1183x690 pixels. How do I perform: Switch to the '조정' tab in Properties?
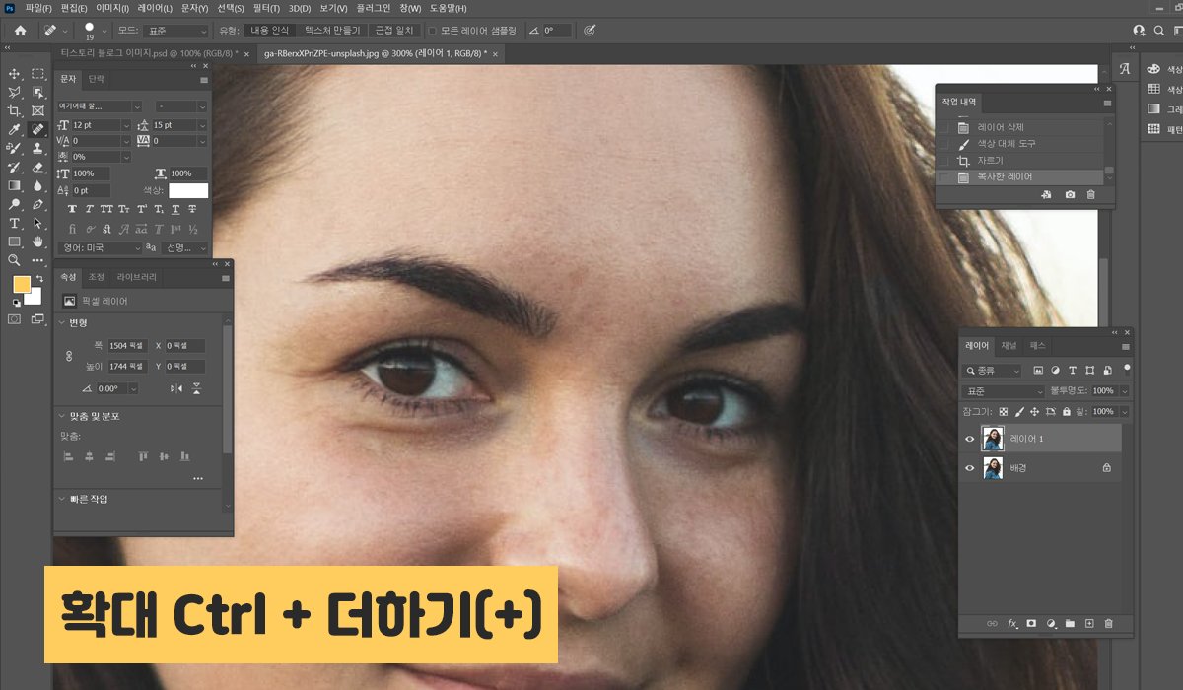coord(97,277)
